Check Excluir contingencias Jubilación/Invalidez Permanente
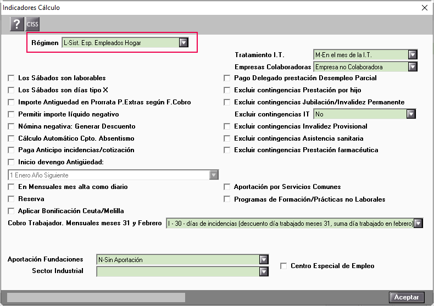Image resolution: width=434 pixels, height=306 pixels. [x=227, y=102]
